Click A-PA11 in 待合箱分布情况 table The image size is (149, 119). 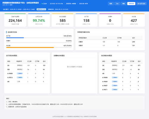click(105, 90)
